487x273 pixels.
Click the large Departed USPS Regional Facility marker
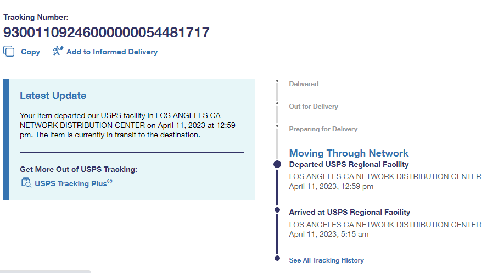coord(278,164)
